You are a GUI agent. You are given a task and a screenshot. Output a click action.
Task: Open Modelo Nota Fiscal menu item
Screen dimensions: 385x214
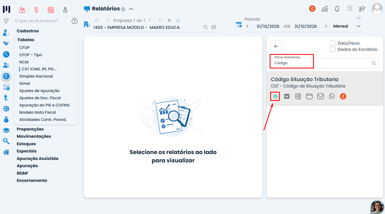pyautogui.click(x=38, y=112)
